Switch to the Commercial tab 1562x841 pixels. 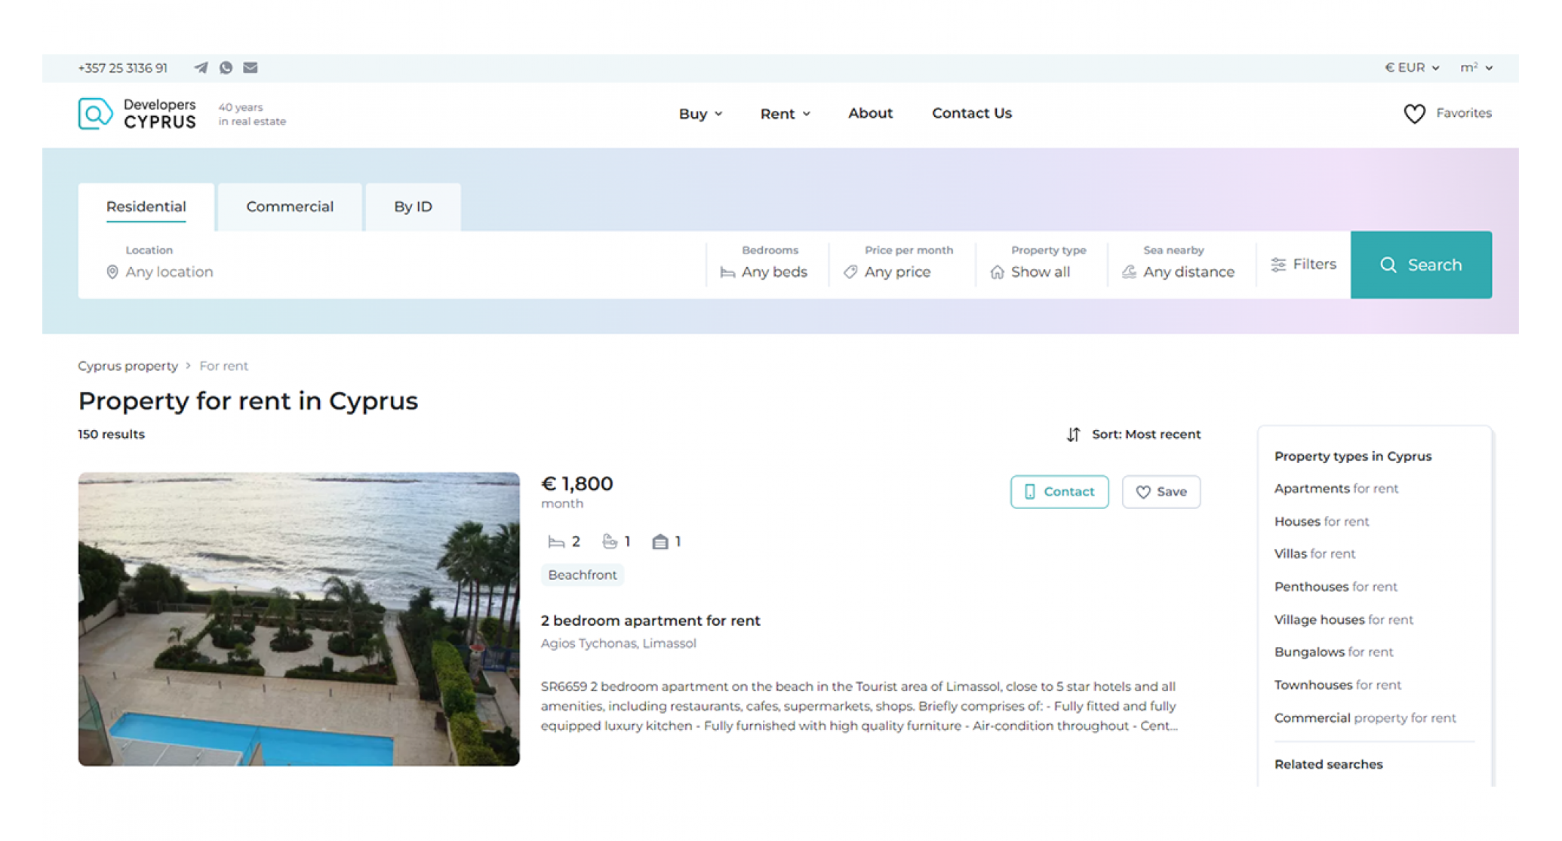coord(290,207)
